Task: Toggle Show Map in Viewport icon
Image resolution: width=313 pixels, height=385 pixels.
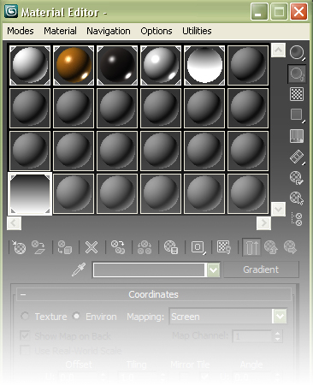Action: tap(224, 247)
